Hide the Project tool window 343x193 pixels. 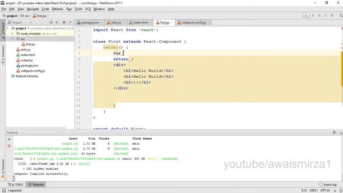[71, 23]
